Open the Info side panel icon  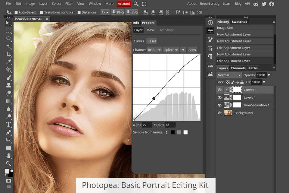[x=210, y=23]
